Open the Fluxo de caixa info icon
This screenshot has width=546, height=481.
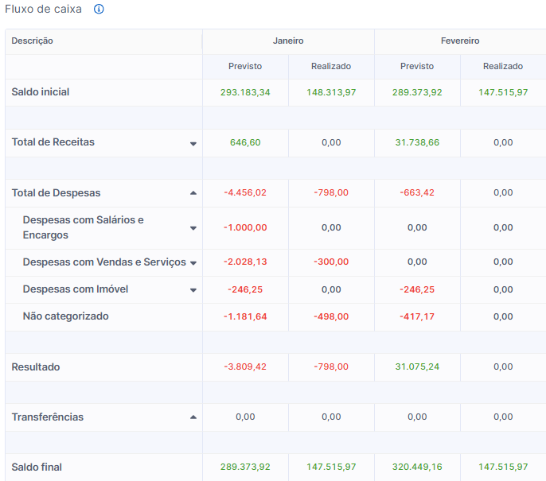(x=99, y=9)
